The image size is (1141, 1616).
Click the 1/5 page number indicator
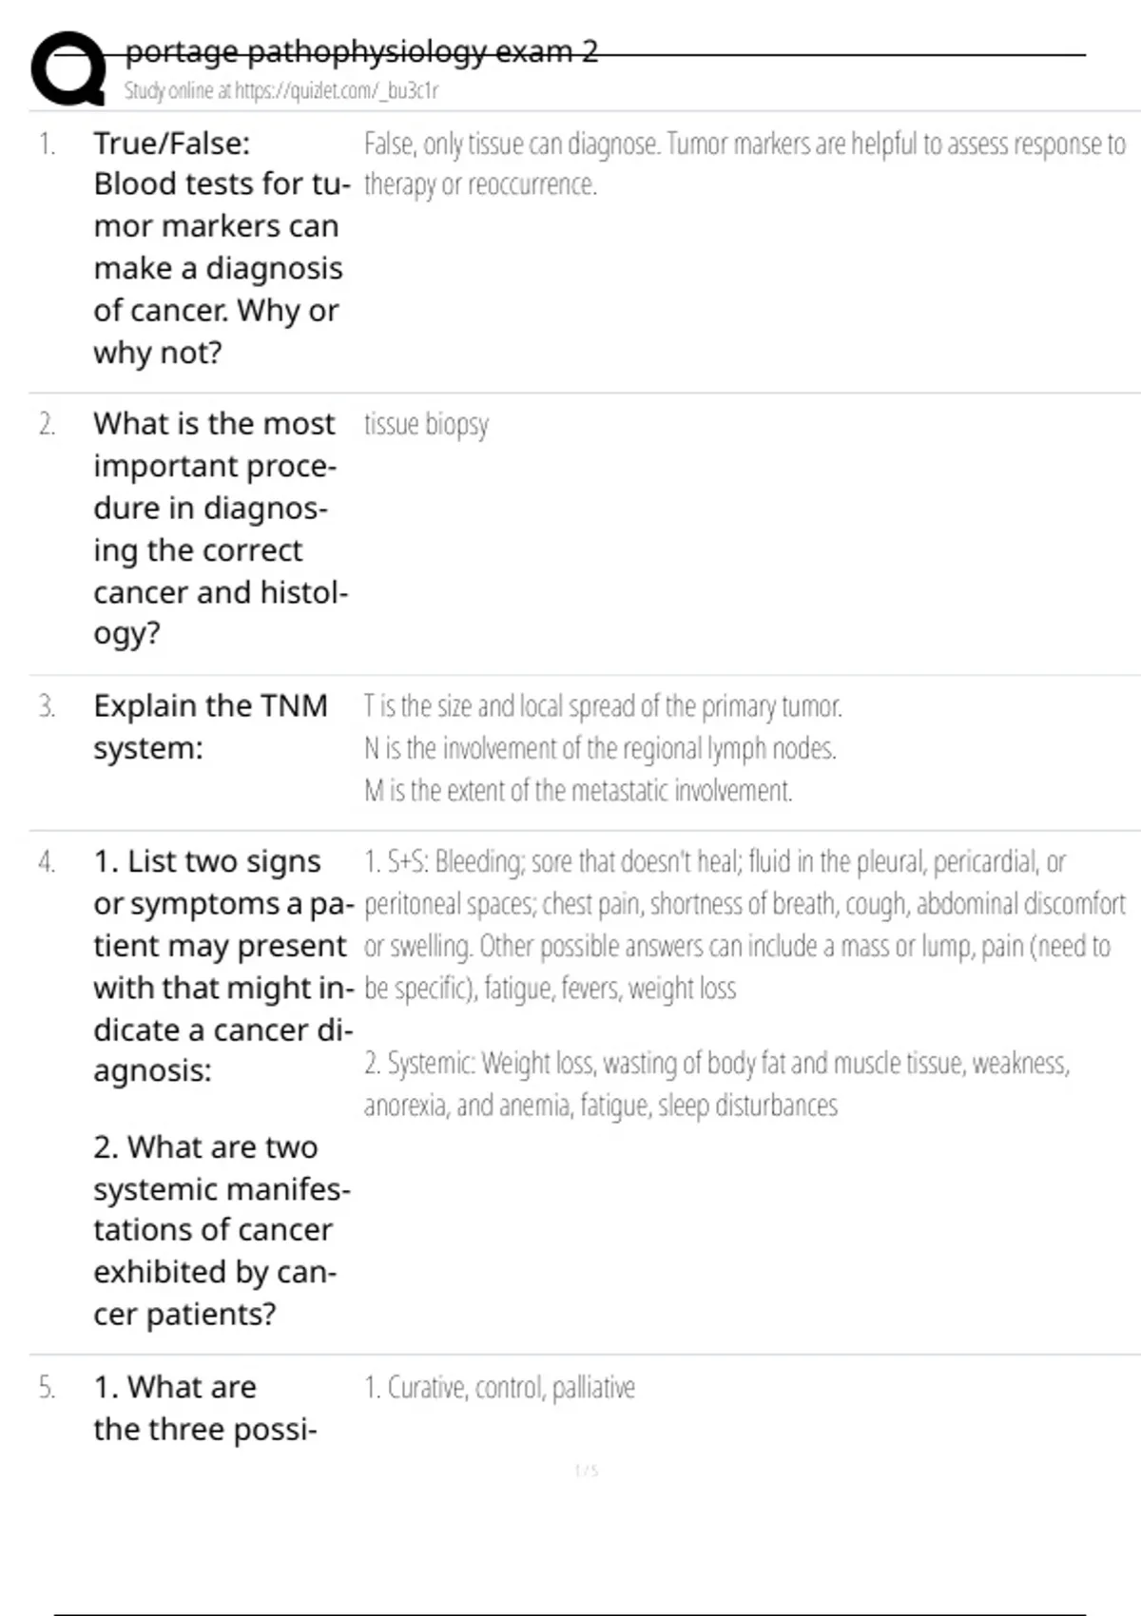tap(587, 1471)
